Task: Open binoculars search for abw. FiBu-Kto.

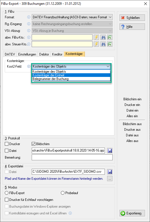Action: 103,37
